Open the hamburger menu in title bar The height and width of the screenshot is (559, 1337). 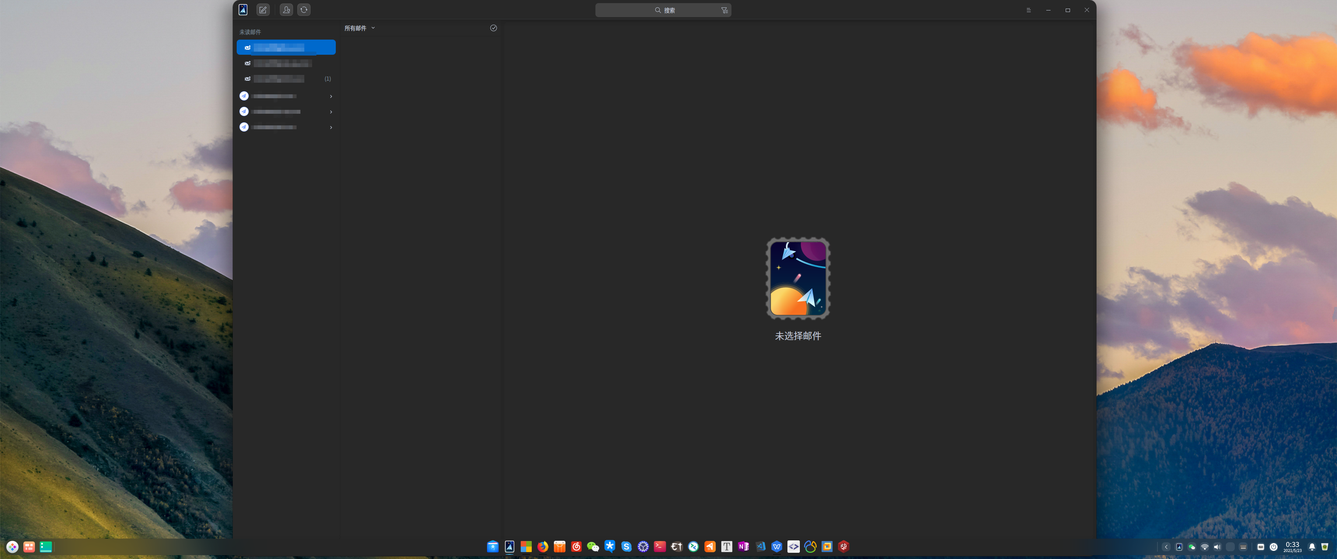point(1028,10)
